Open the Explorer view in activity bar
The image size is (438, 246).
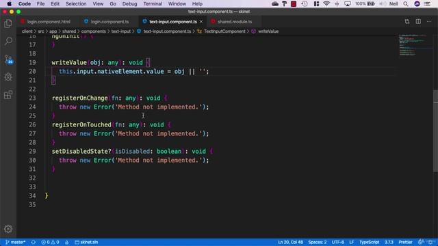pyautogui.click(x=8, y=23)
